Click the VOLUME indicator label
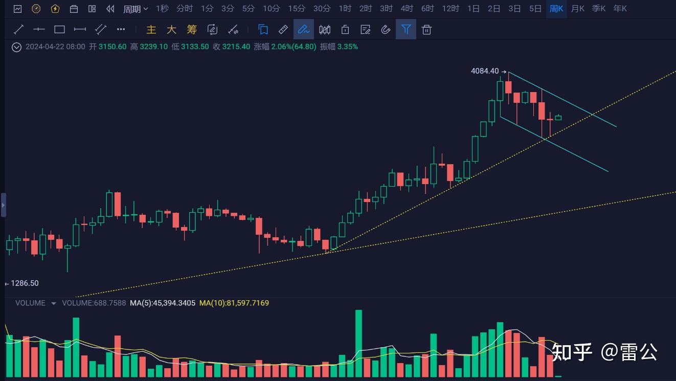Viewport: 676px width, 381px height. (30, 303)
